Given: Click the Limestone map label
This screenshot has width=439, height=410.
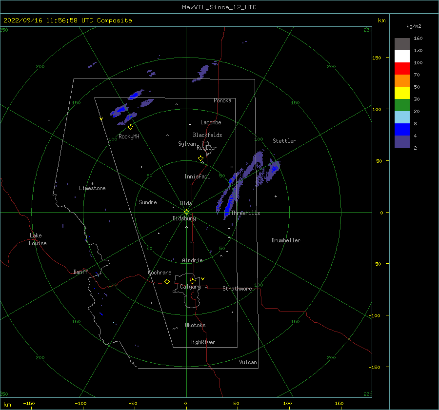Looking at the screenshot, I should (x=92, y=188).
